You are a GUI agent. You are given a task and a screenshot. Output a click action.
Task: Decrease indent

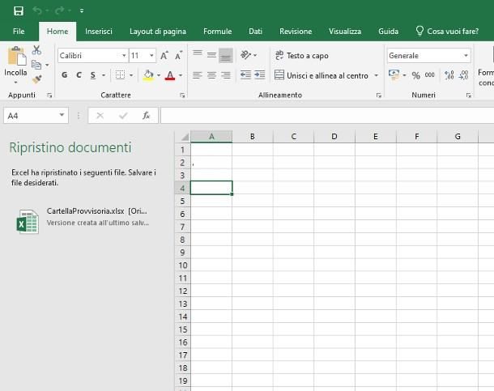click(x=245, y=75)
